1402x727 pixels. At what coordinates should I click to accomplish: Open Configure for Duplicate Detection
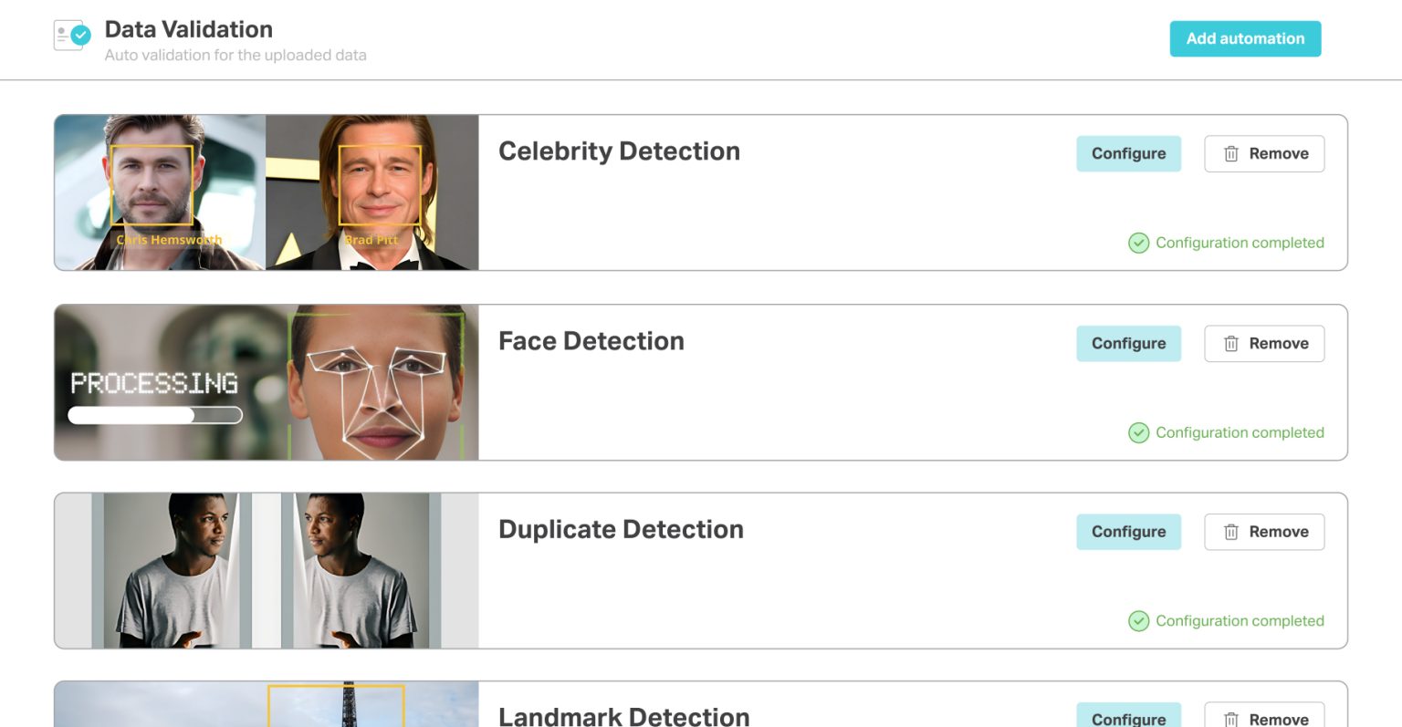pos(1128,532)
